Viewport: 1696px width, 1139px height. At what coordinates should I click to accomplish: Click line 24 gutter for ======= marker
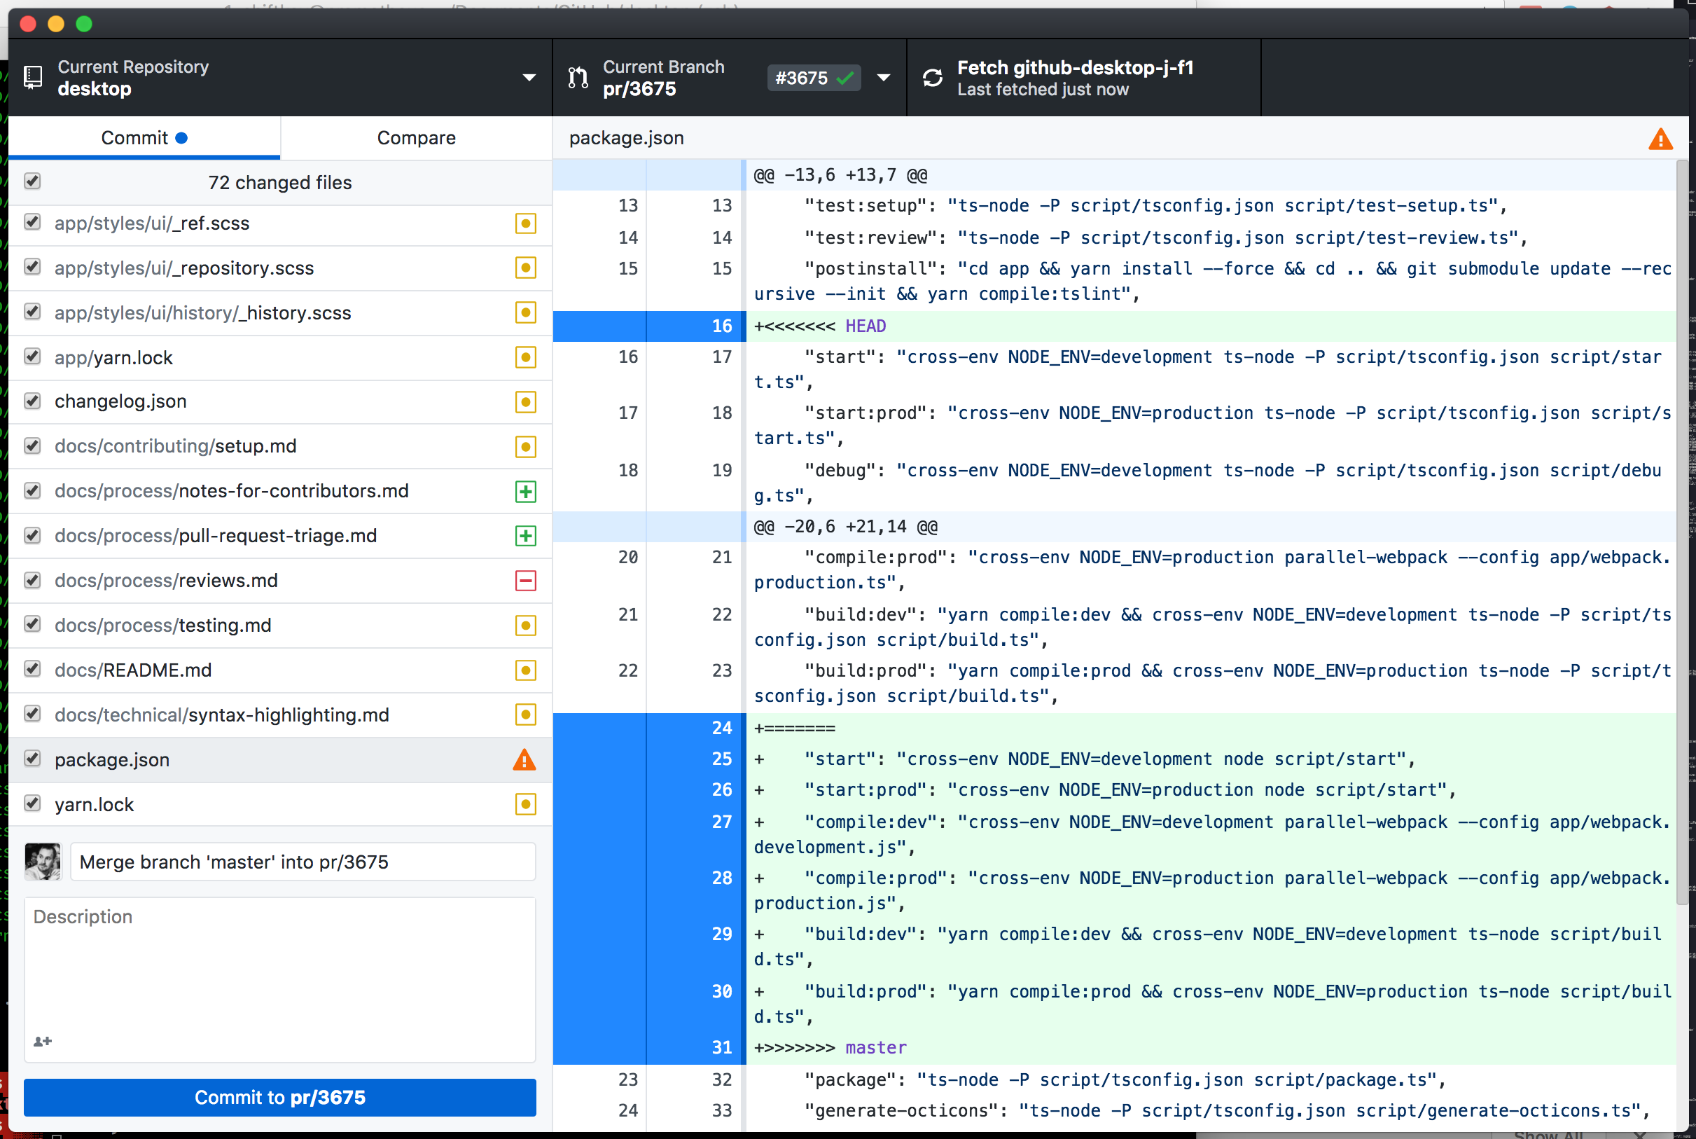pyautogui.click(x=649, y=728)
